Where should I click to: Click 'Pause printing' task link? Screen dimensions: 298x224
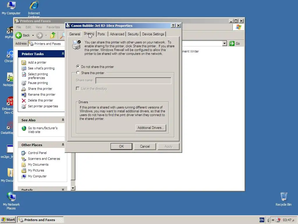click(x=38, y=83)
